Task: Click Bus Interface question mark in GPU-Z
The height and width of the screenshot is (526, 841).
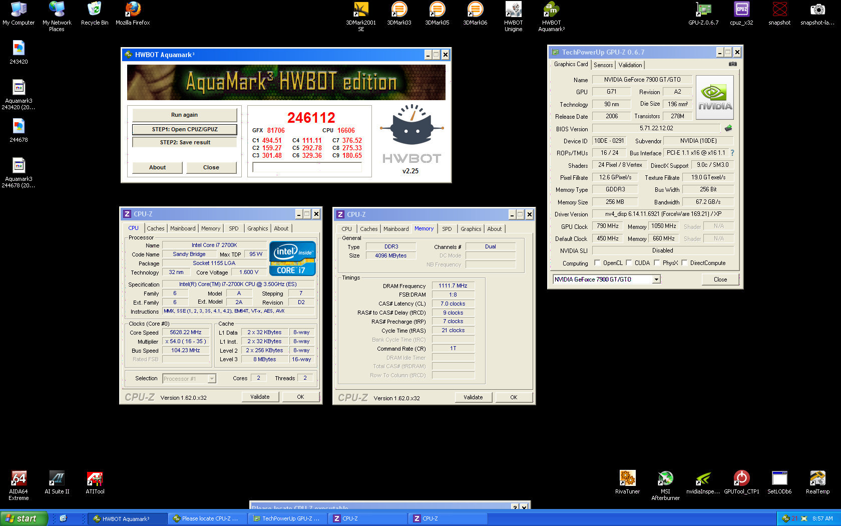Action: [x=732, y=153]
